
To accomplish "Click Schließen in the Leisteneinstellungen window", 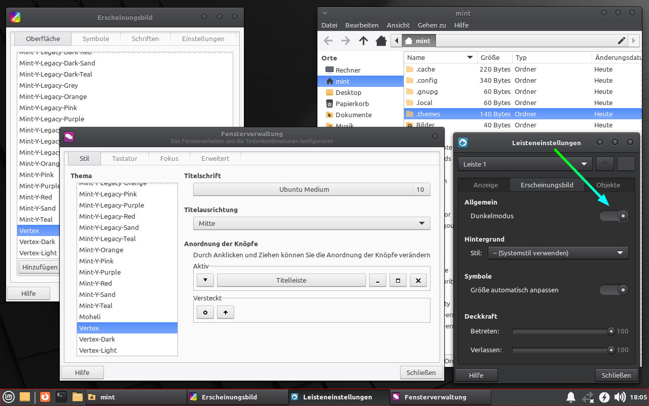I will (x=617, y=375).
